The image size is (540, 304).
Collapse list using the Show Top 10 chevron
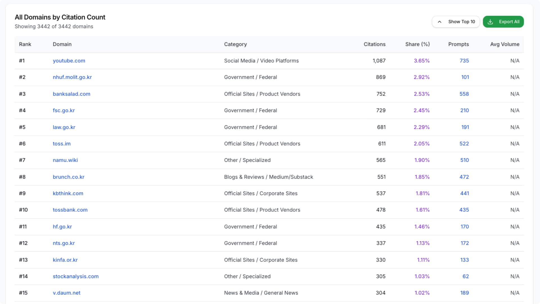pyautogui.click(x=440, y=22)
